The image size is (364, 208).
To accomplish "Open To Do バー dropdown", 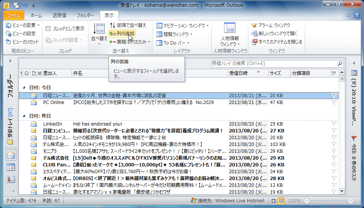I will point(173,43).
